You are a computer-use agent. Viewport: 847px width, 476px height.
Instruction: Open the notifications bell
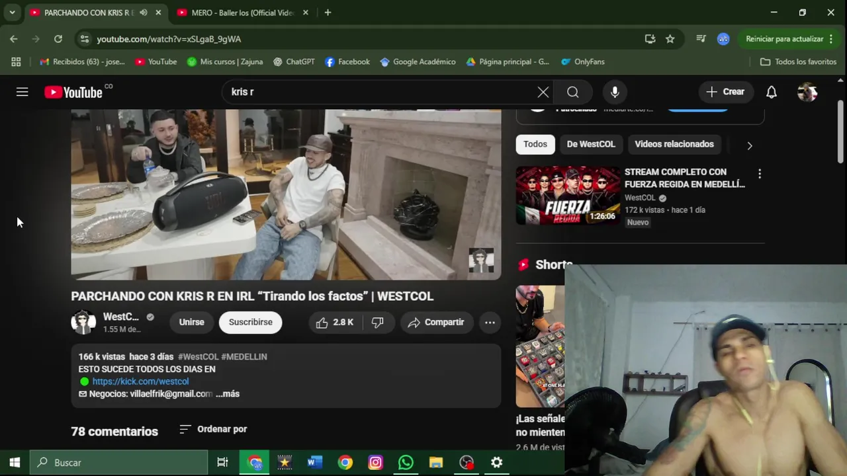click(x=772, y=92)
